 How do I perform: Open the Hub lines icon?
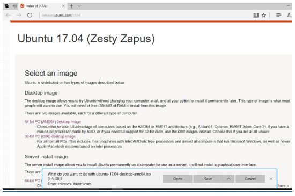[278, 15]
